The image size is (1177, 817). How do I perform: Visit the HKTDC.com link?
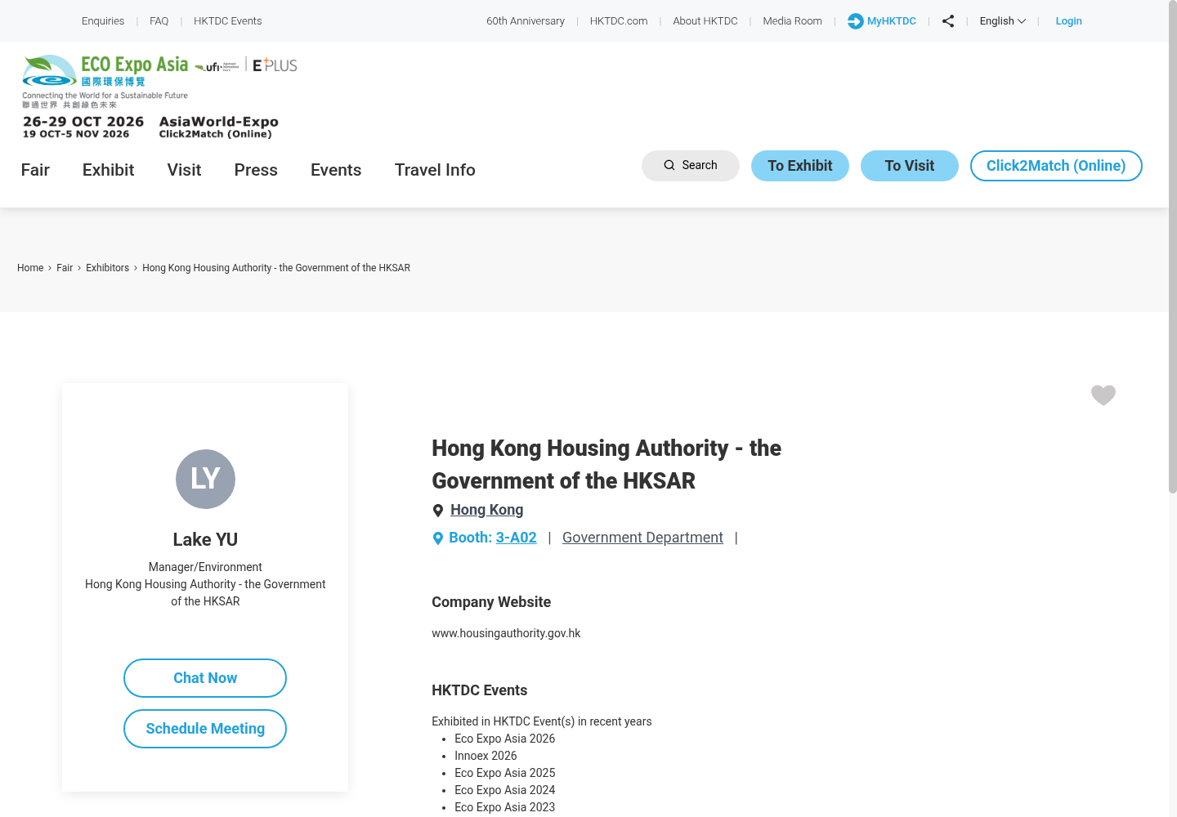pos(619,21)
